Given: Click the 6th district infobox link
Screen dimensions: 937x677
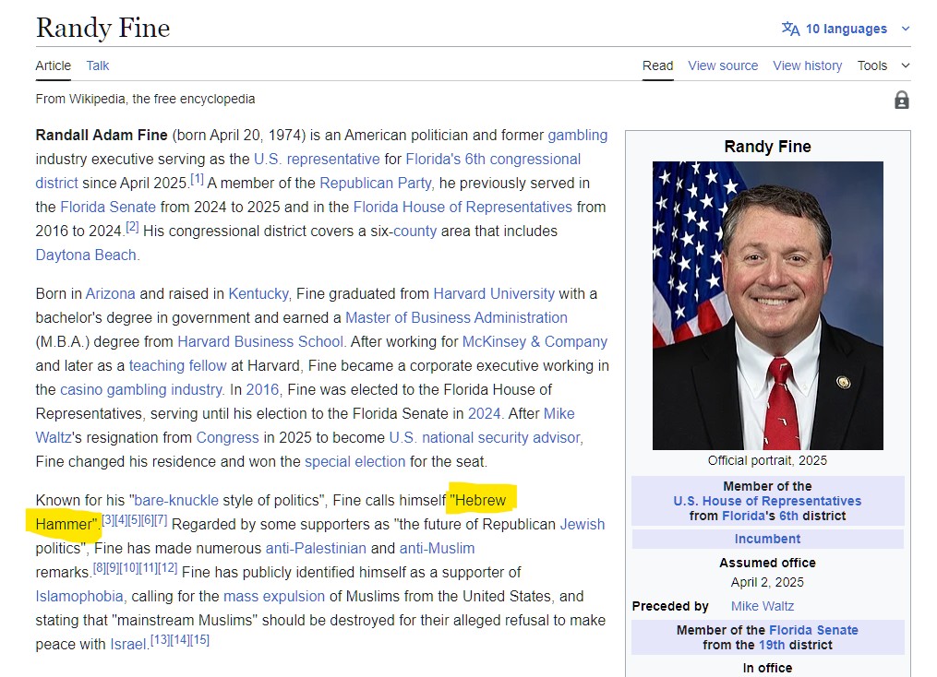Looking at the screenshot, I should pyautogui.click(x=788, y=516).
